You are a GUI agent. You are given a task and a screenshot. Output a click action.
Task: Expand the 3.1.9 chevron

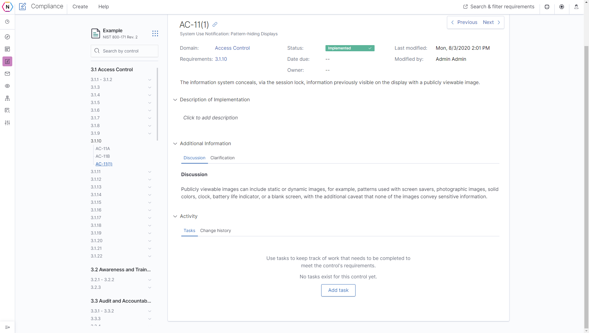point(150,134)
